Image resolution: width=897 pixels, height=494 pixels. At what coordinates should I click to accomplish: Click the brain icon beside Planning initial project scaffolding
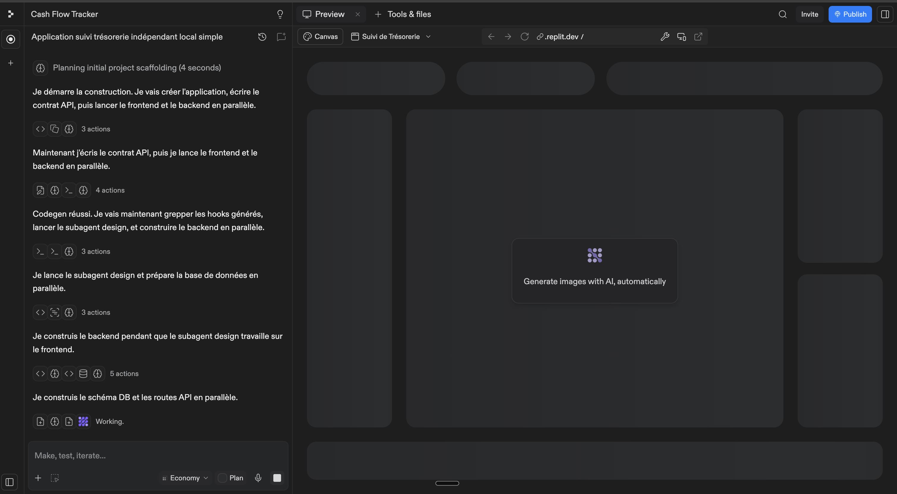40,68
